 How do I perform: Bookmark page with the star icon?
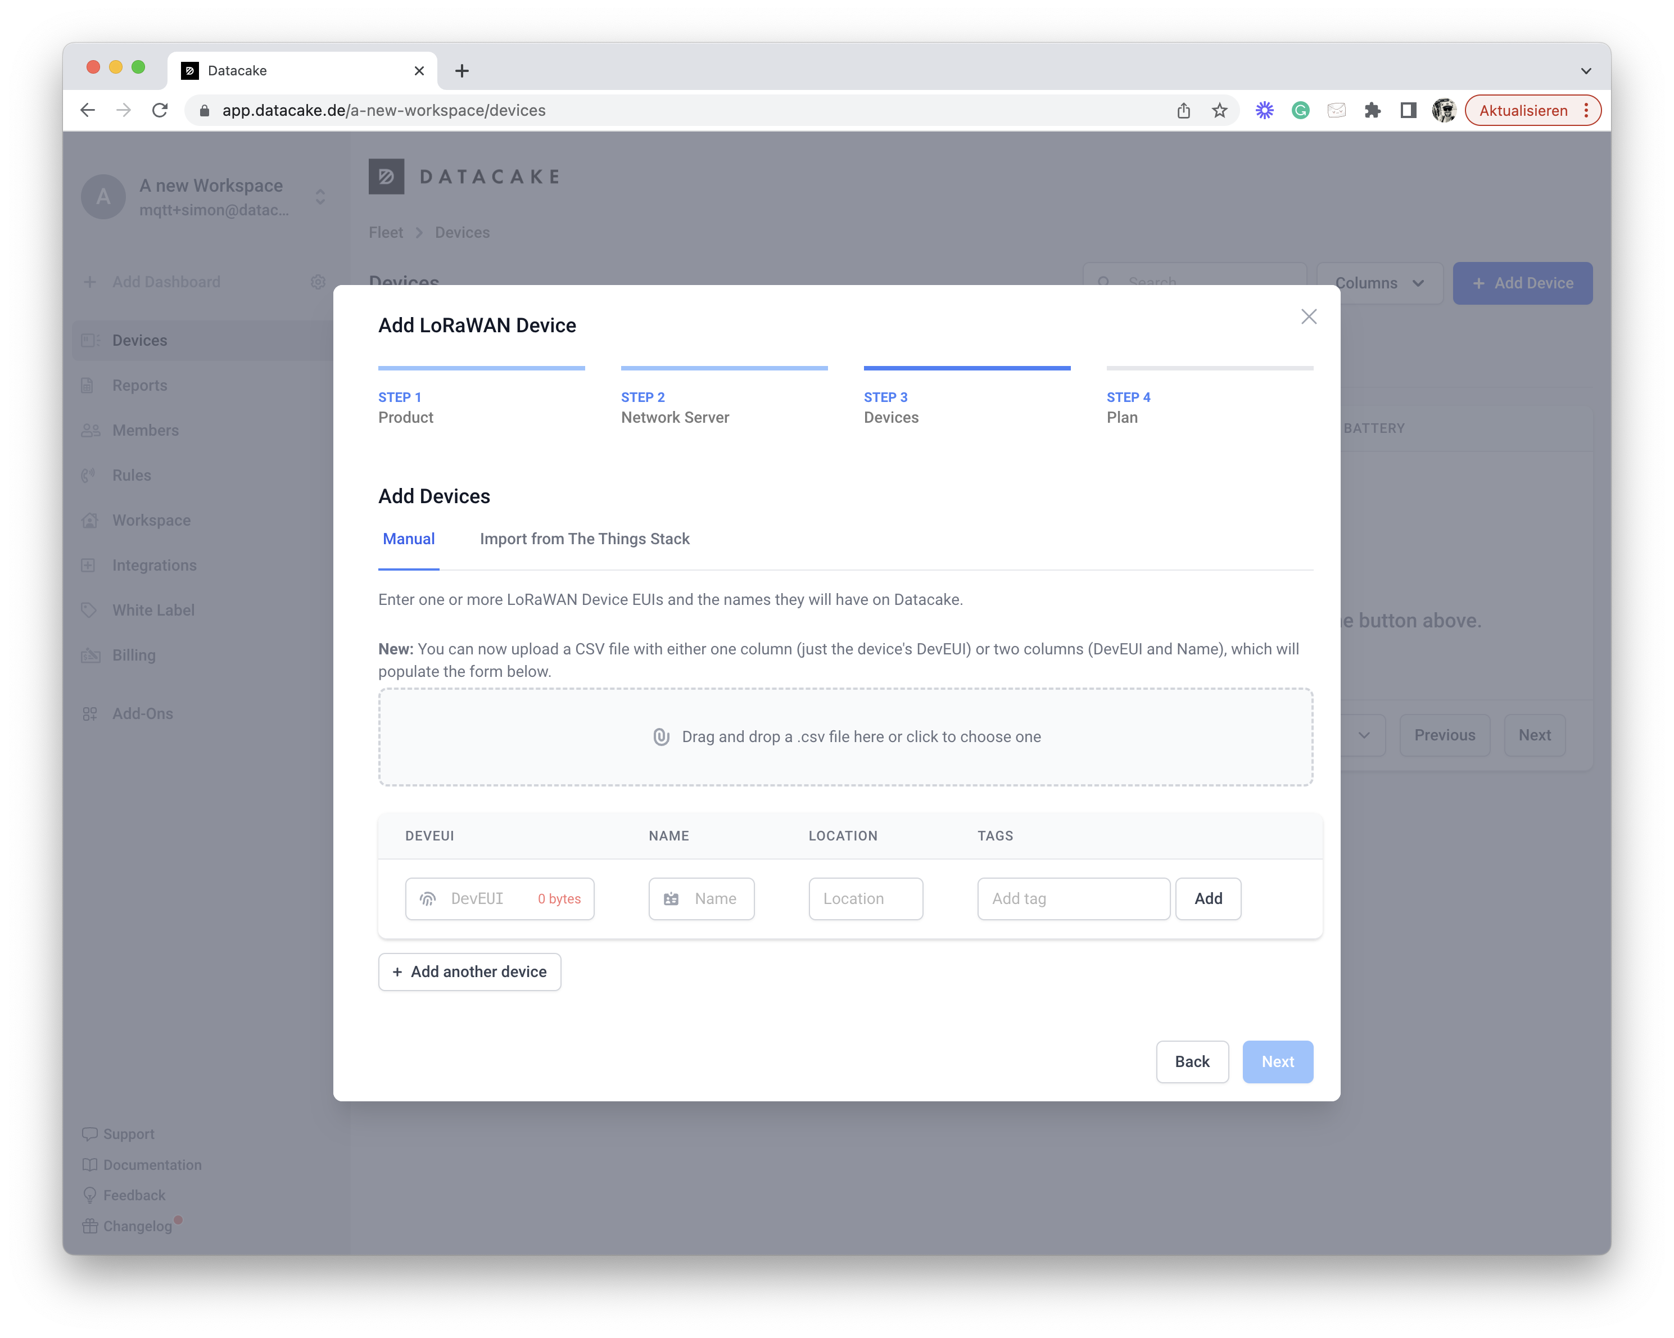pos(1220,110)
